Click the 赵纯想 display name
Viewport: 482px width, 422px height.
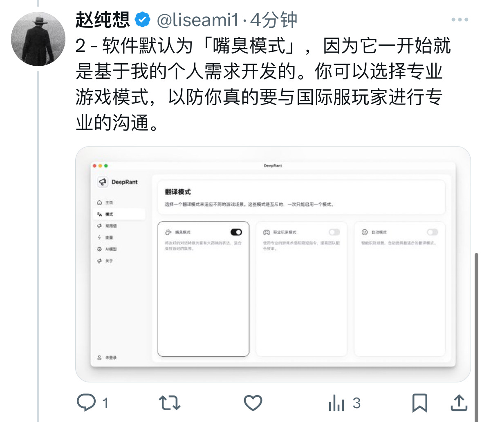(103, 20)
